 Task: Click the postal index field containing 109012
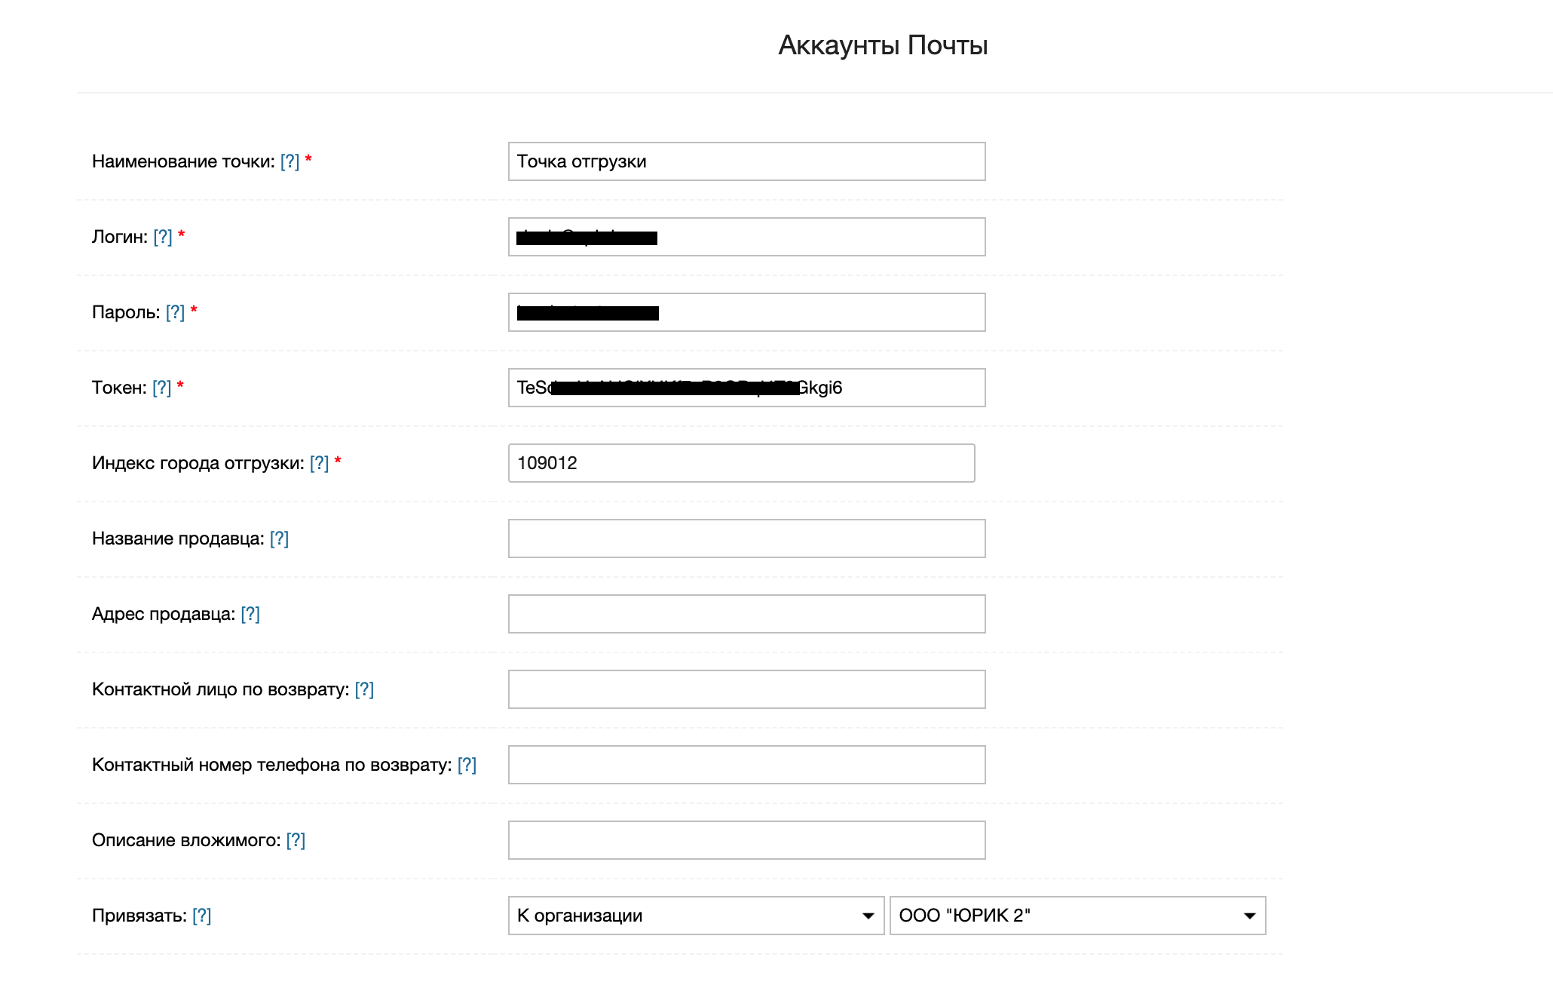point(740,463)
